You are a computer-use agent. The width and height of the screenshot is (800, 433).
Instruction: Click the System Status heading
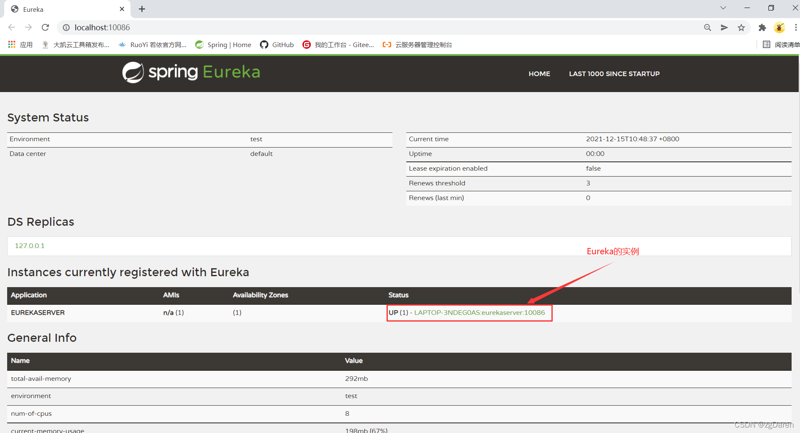(48, 118)
